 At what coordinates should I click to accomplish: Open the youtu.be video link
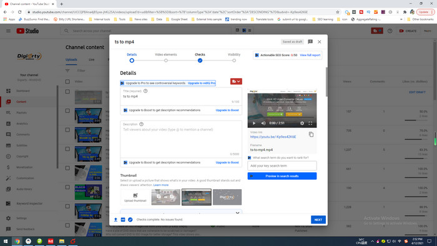tap(273, 137)
